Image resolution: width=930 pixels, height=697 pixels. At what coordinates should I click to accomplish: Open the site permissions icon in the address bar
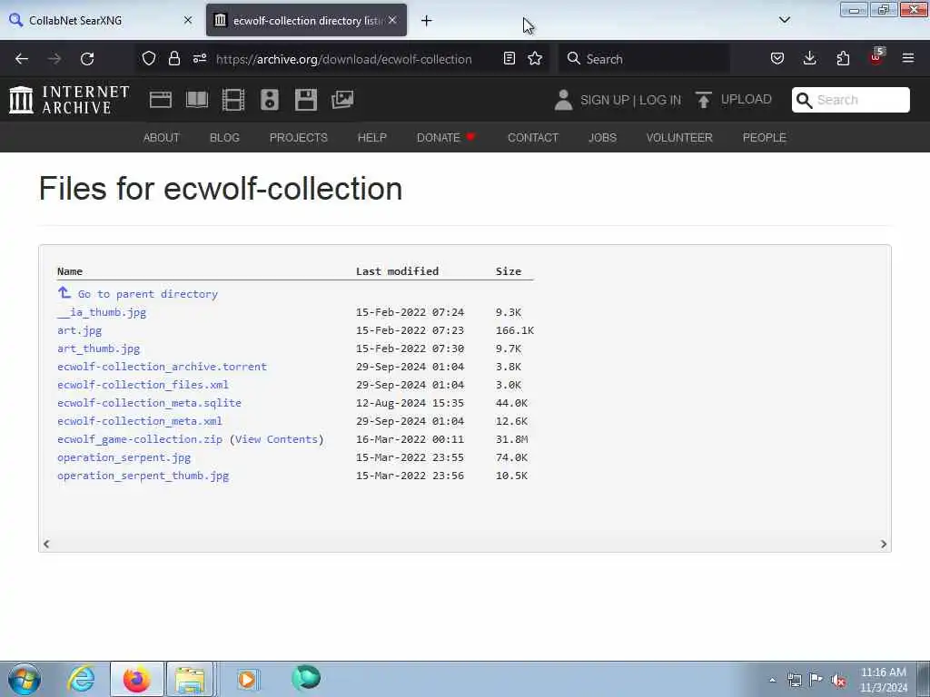click(199, 58)
